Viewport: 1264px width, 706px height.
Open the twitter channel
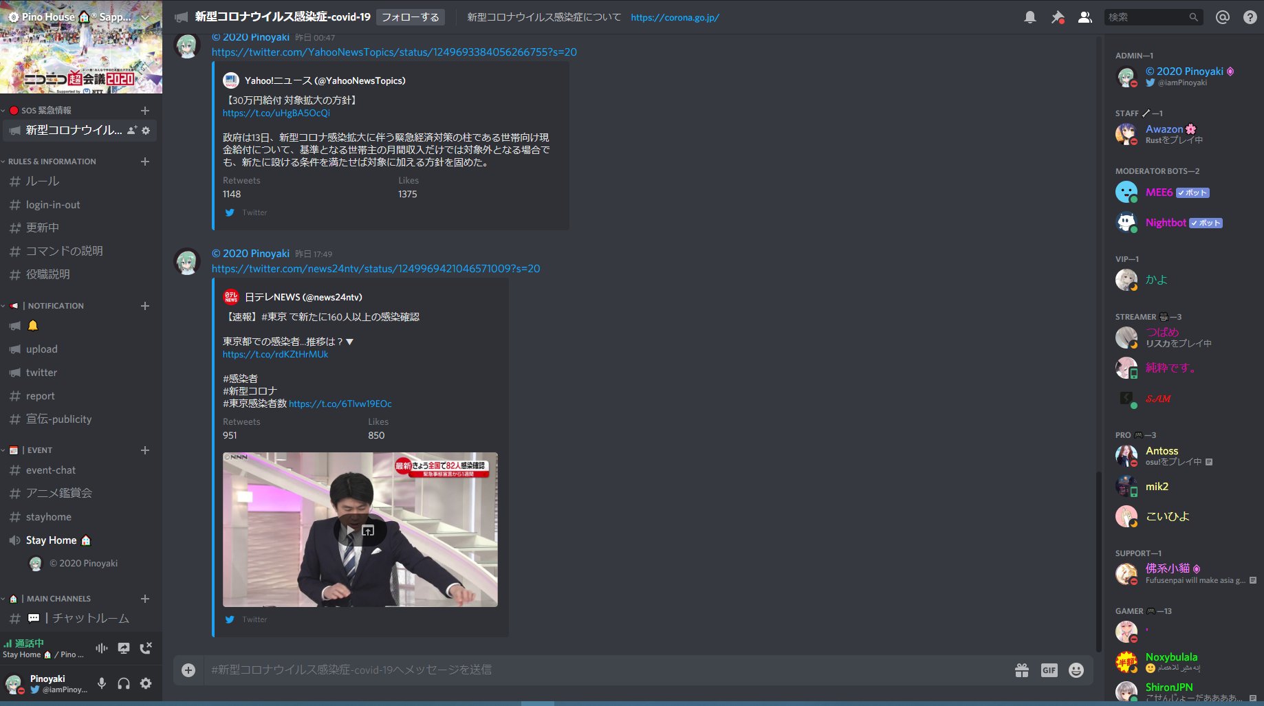pos(42,372)
